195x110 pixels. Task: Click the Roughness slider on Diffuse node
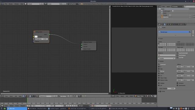41,39
